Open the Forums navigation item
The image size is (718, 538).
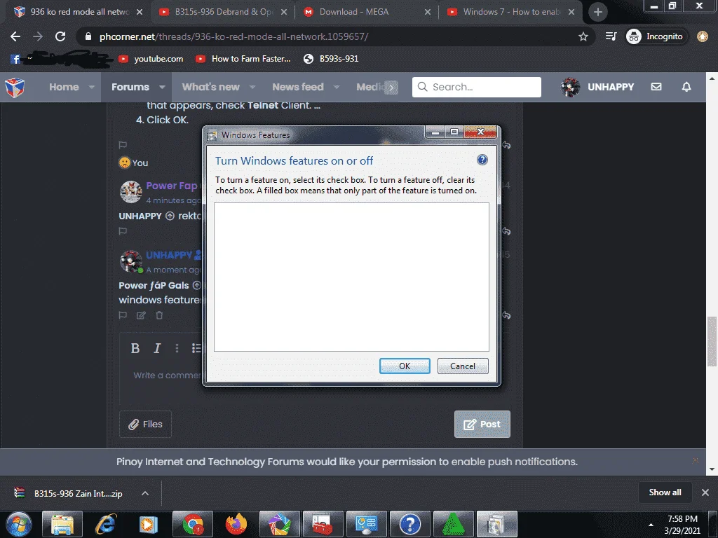click(x=130, y=87)
